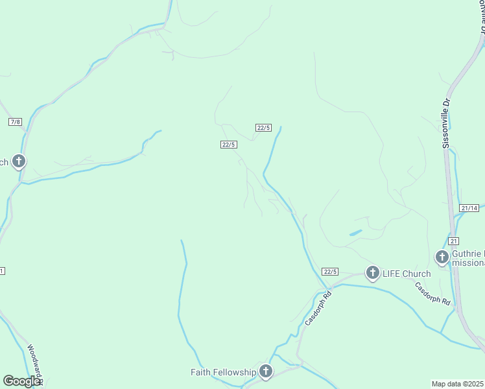Open the LIFE Church text label

point(407,274)
